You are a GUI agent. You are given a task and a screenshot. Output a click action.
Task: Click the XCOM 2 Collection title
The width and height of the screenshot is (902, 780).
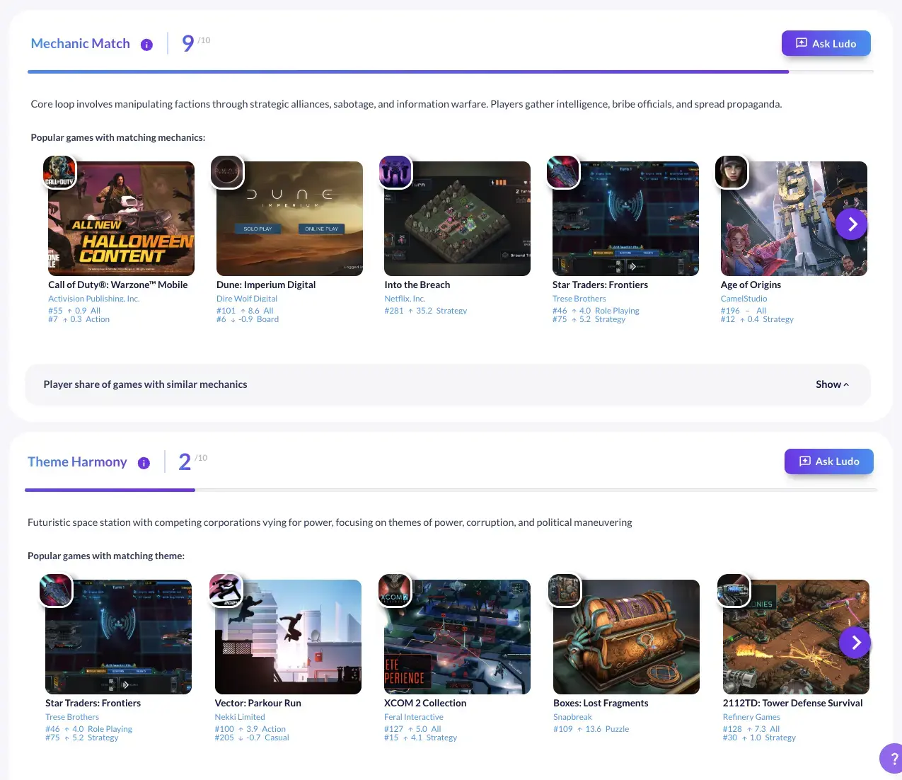(425, 703)
